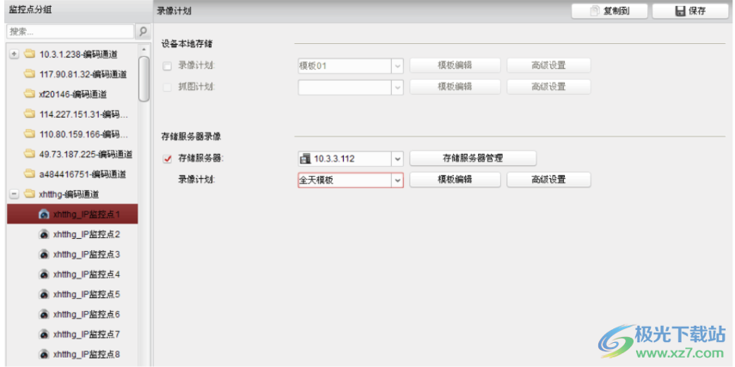Open 存储服务器管理
Screen dimensions: 735x367
[473, 158]
